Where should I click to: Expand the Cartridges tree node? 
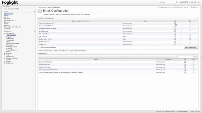[6, 39]
